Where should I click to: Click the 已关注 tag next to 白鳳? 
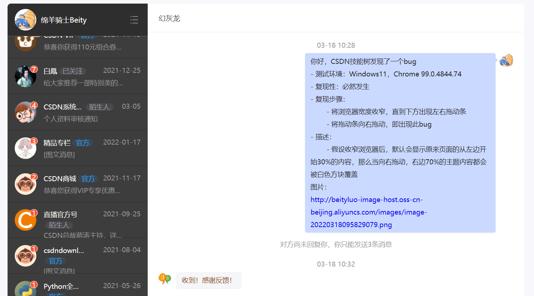73,71
